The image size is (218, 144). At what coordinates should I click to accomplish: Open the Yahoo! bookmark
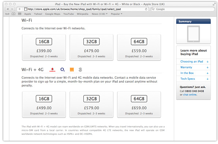[38, 14]
